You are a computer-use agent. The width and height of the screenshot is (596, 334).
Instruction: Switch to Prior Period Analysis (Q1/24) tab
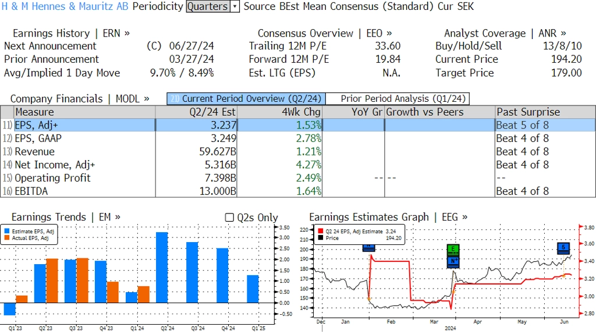click(x=398, y=99)
